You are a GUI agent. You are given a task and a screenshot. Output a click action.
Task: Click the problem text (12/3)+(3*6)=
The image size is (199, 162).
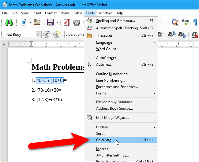51,100
